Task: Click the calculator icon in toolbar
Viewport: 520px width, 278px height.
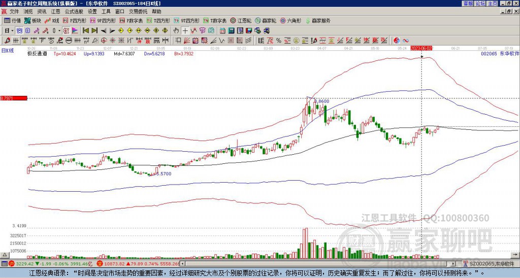Action: click(231, 31)
